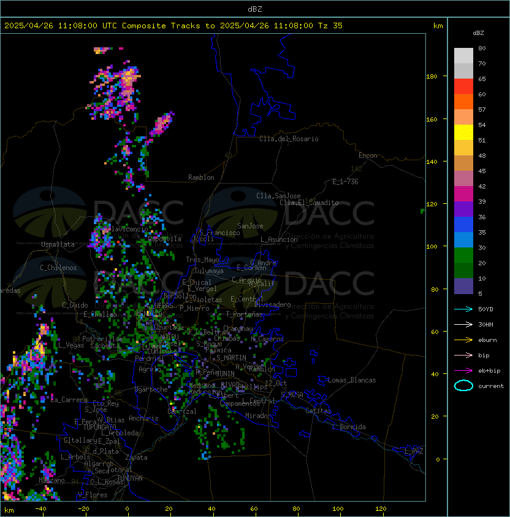Screen dimensions: 510x517
Task: Select the 'Zapata' map label
Action: (136, 457)
